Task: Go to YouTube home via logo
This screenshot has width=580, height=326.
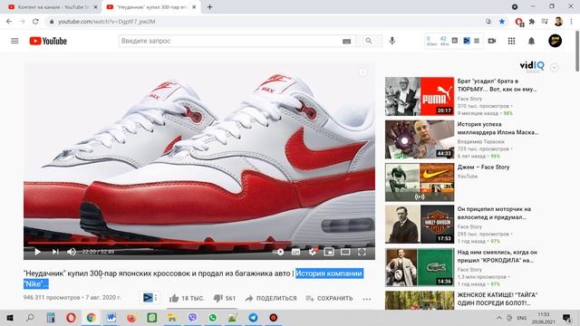Action: point(48,41)
